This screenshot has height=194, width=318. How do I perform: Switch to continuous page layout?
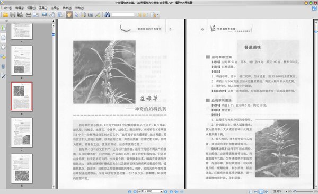(x=256, y=191)
